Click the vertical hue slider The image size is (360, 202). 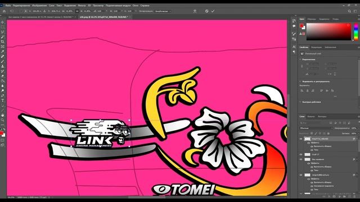(x=356, y=31)
